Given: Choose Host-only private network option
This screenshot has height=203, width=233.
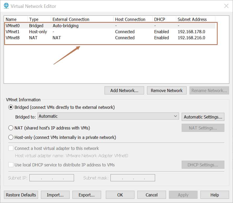Looking at the screenshot, I should point(11,137).
